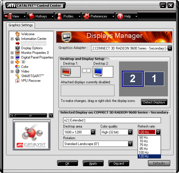Open the Help menu dropdown arrow
Screen dimensions: 179x173
click(136, 16)
